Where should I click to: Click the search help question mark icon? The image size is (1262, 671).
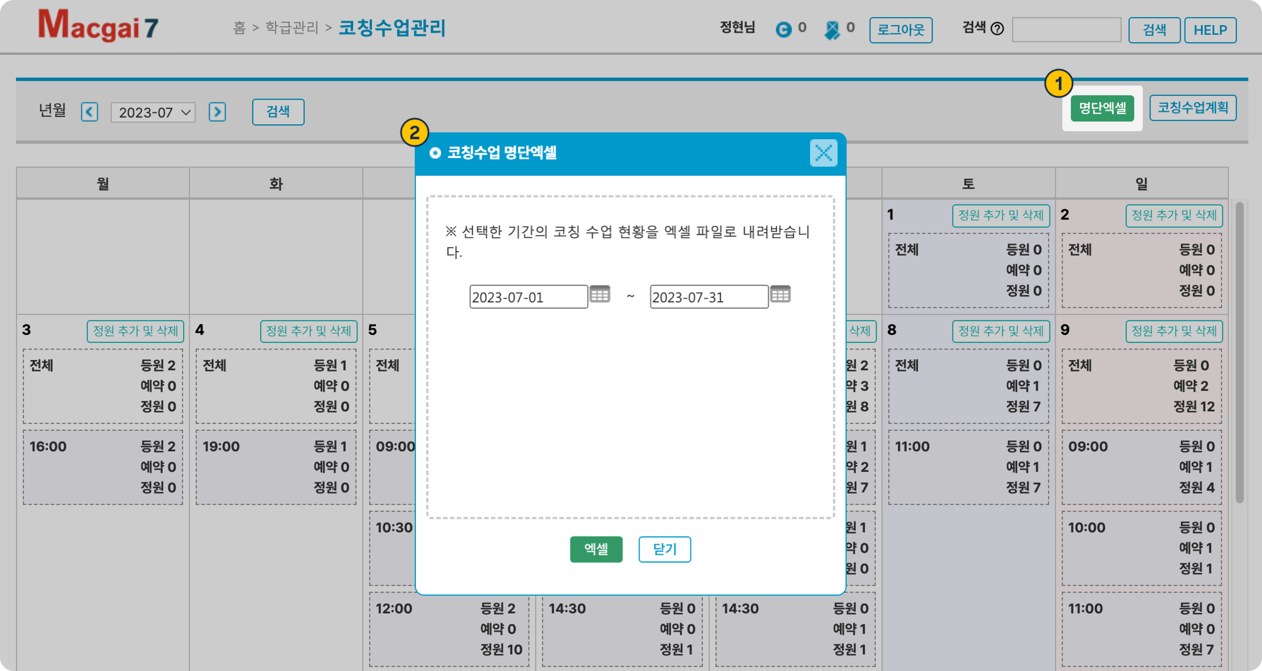[x=997, y=29]
